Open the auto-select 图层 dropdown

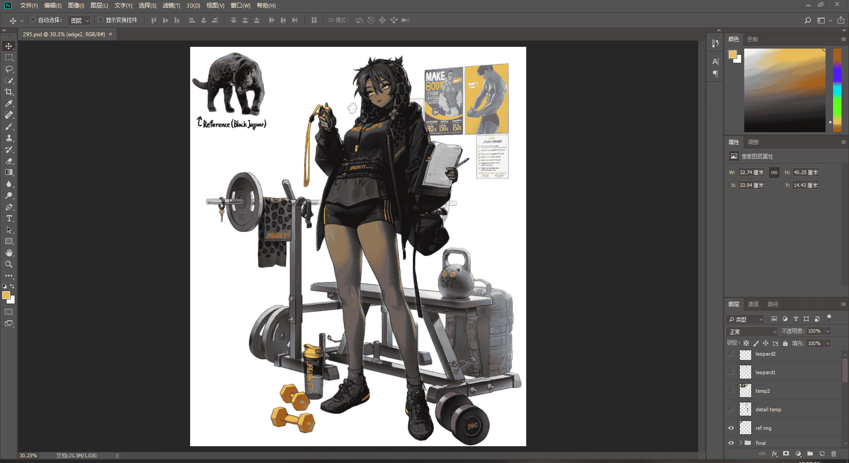[x=80, y=20]
